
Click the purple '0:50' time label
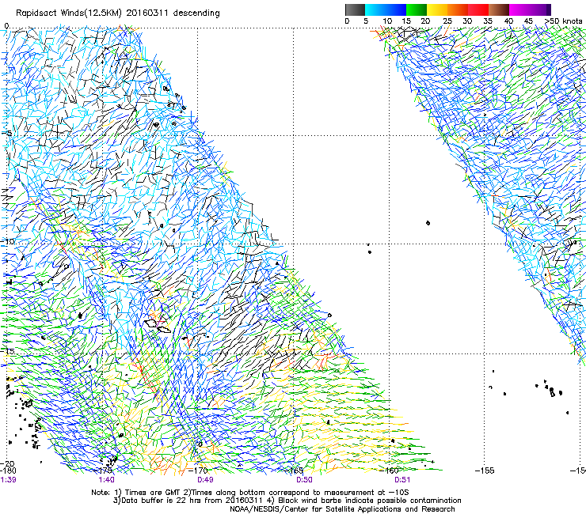[304, 480]
